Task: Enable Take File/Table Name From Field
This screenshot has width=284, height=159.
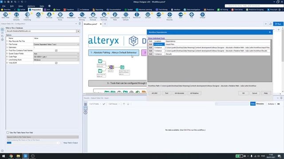Action: [8, 132]
